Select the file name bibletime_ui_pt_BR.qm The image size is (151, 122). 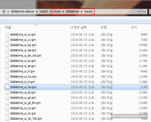(x=25, y=103)
